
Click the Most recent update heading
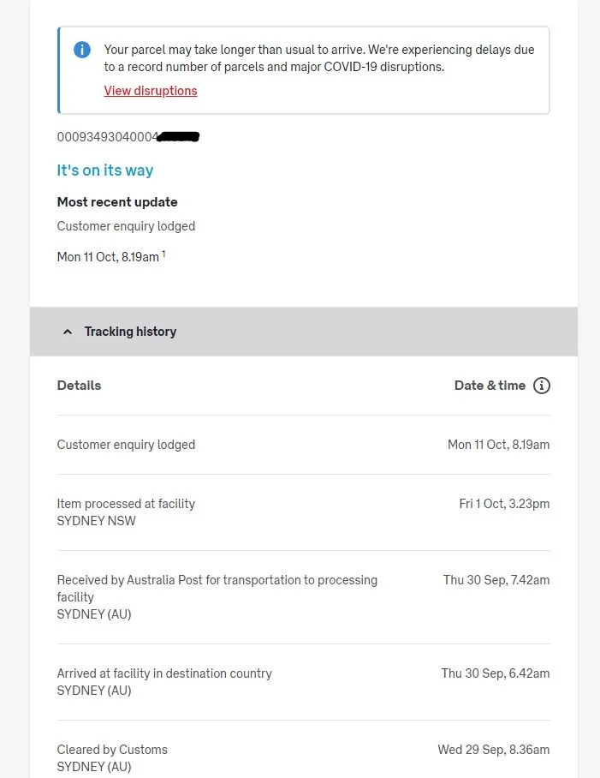(117, 202)
